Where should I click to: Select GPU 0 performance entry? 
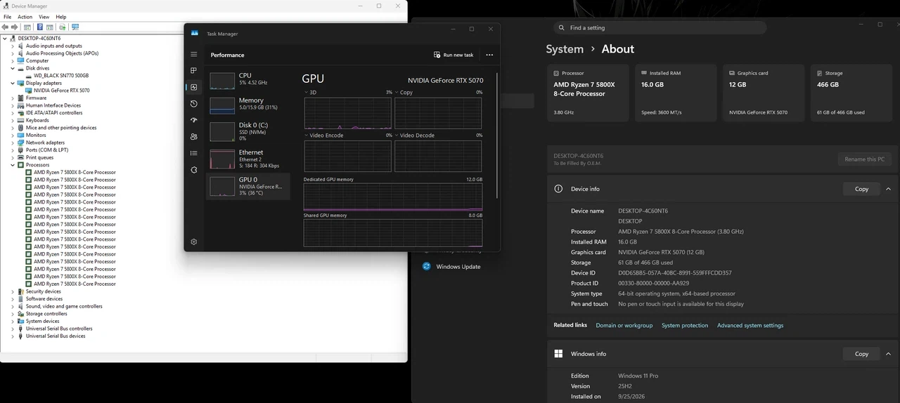coord(247,186)
